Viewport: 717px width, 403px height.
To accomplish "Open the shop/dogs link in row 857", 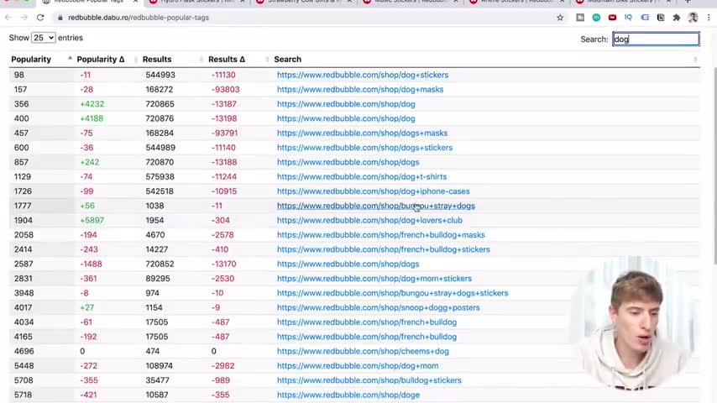I will [x=348, y=162].
